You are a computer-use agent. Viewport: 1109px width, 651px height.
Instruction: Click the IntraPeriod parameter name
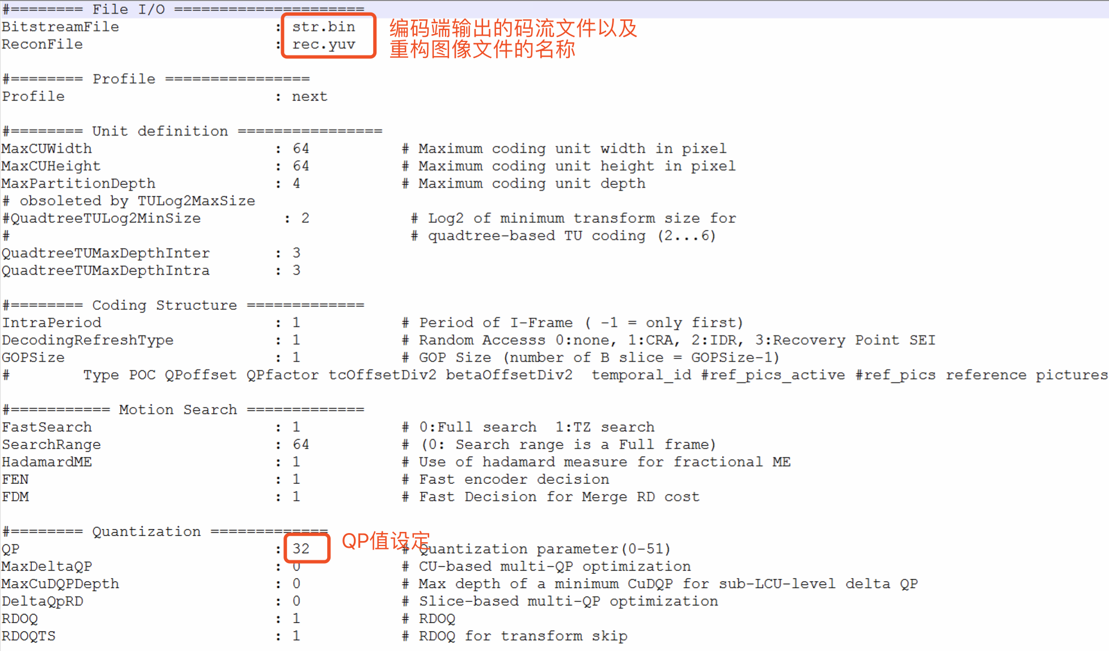(x=52, y=323)
